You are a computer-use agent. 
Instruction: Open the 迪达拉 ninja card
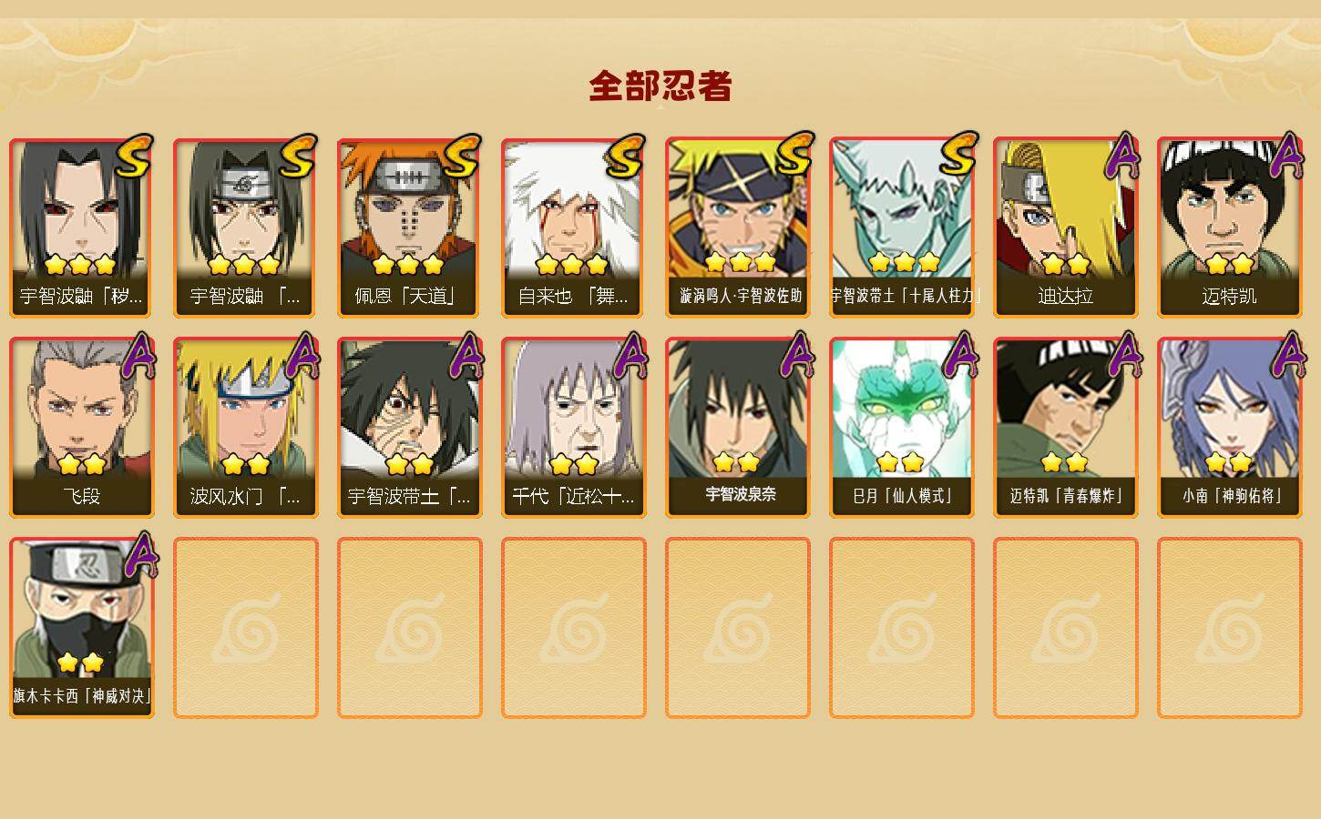click(x=1065, y=227)
